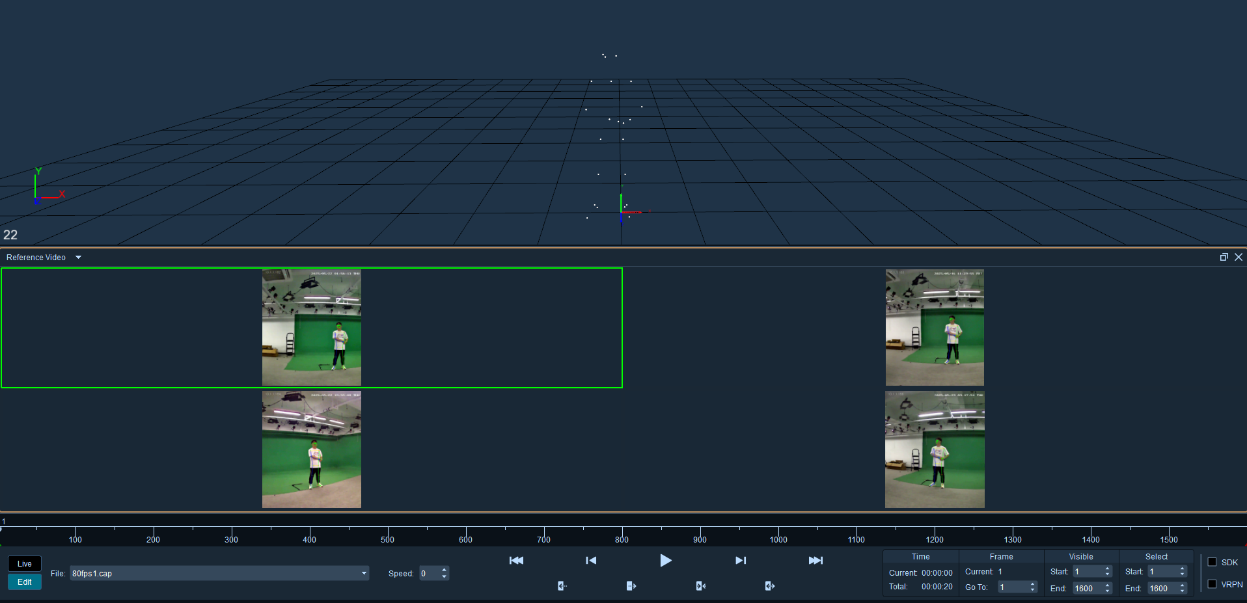Step forward one frame
The width and height of the screenshot is (1247, 603).
[x=741, y=560]
